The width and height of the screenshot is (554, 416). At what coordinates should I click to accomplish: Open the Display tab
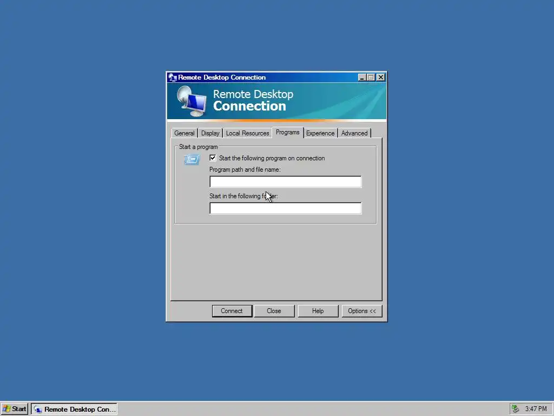(x=210, y=133)
